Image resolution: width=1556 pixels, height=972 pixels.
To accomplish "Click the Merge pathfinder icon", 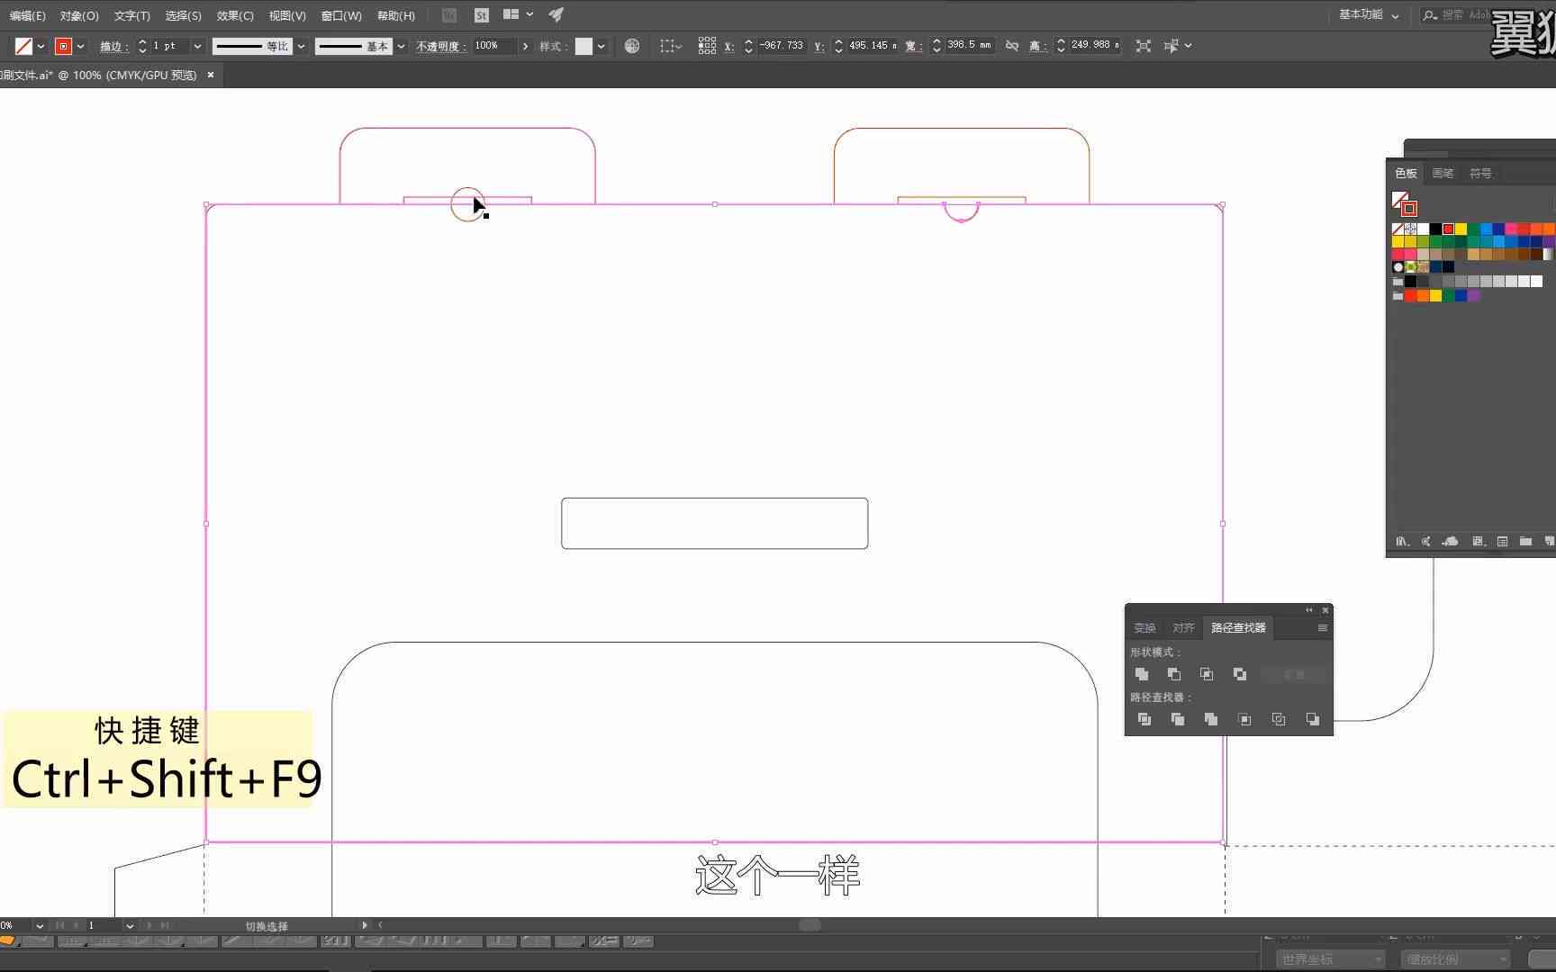I will tap(1211, 719).
